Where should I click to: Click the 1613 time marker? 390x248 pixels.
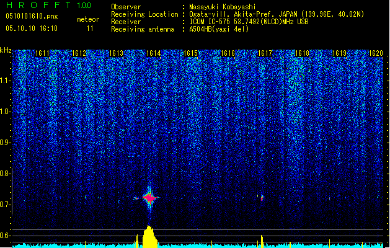coord(116,53)
